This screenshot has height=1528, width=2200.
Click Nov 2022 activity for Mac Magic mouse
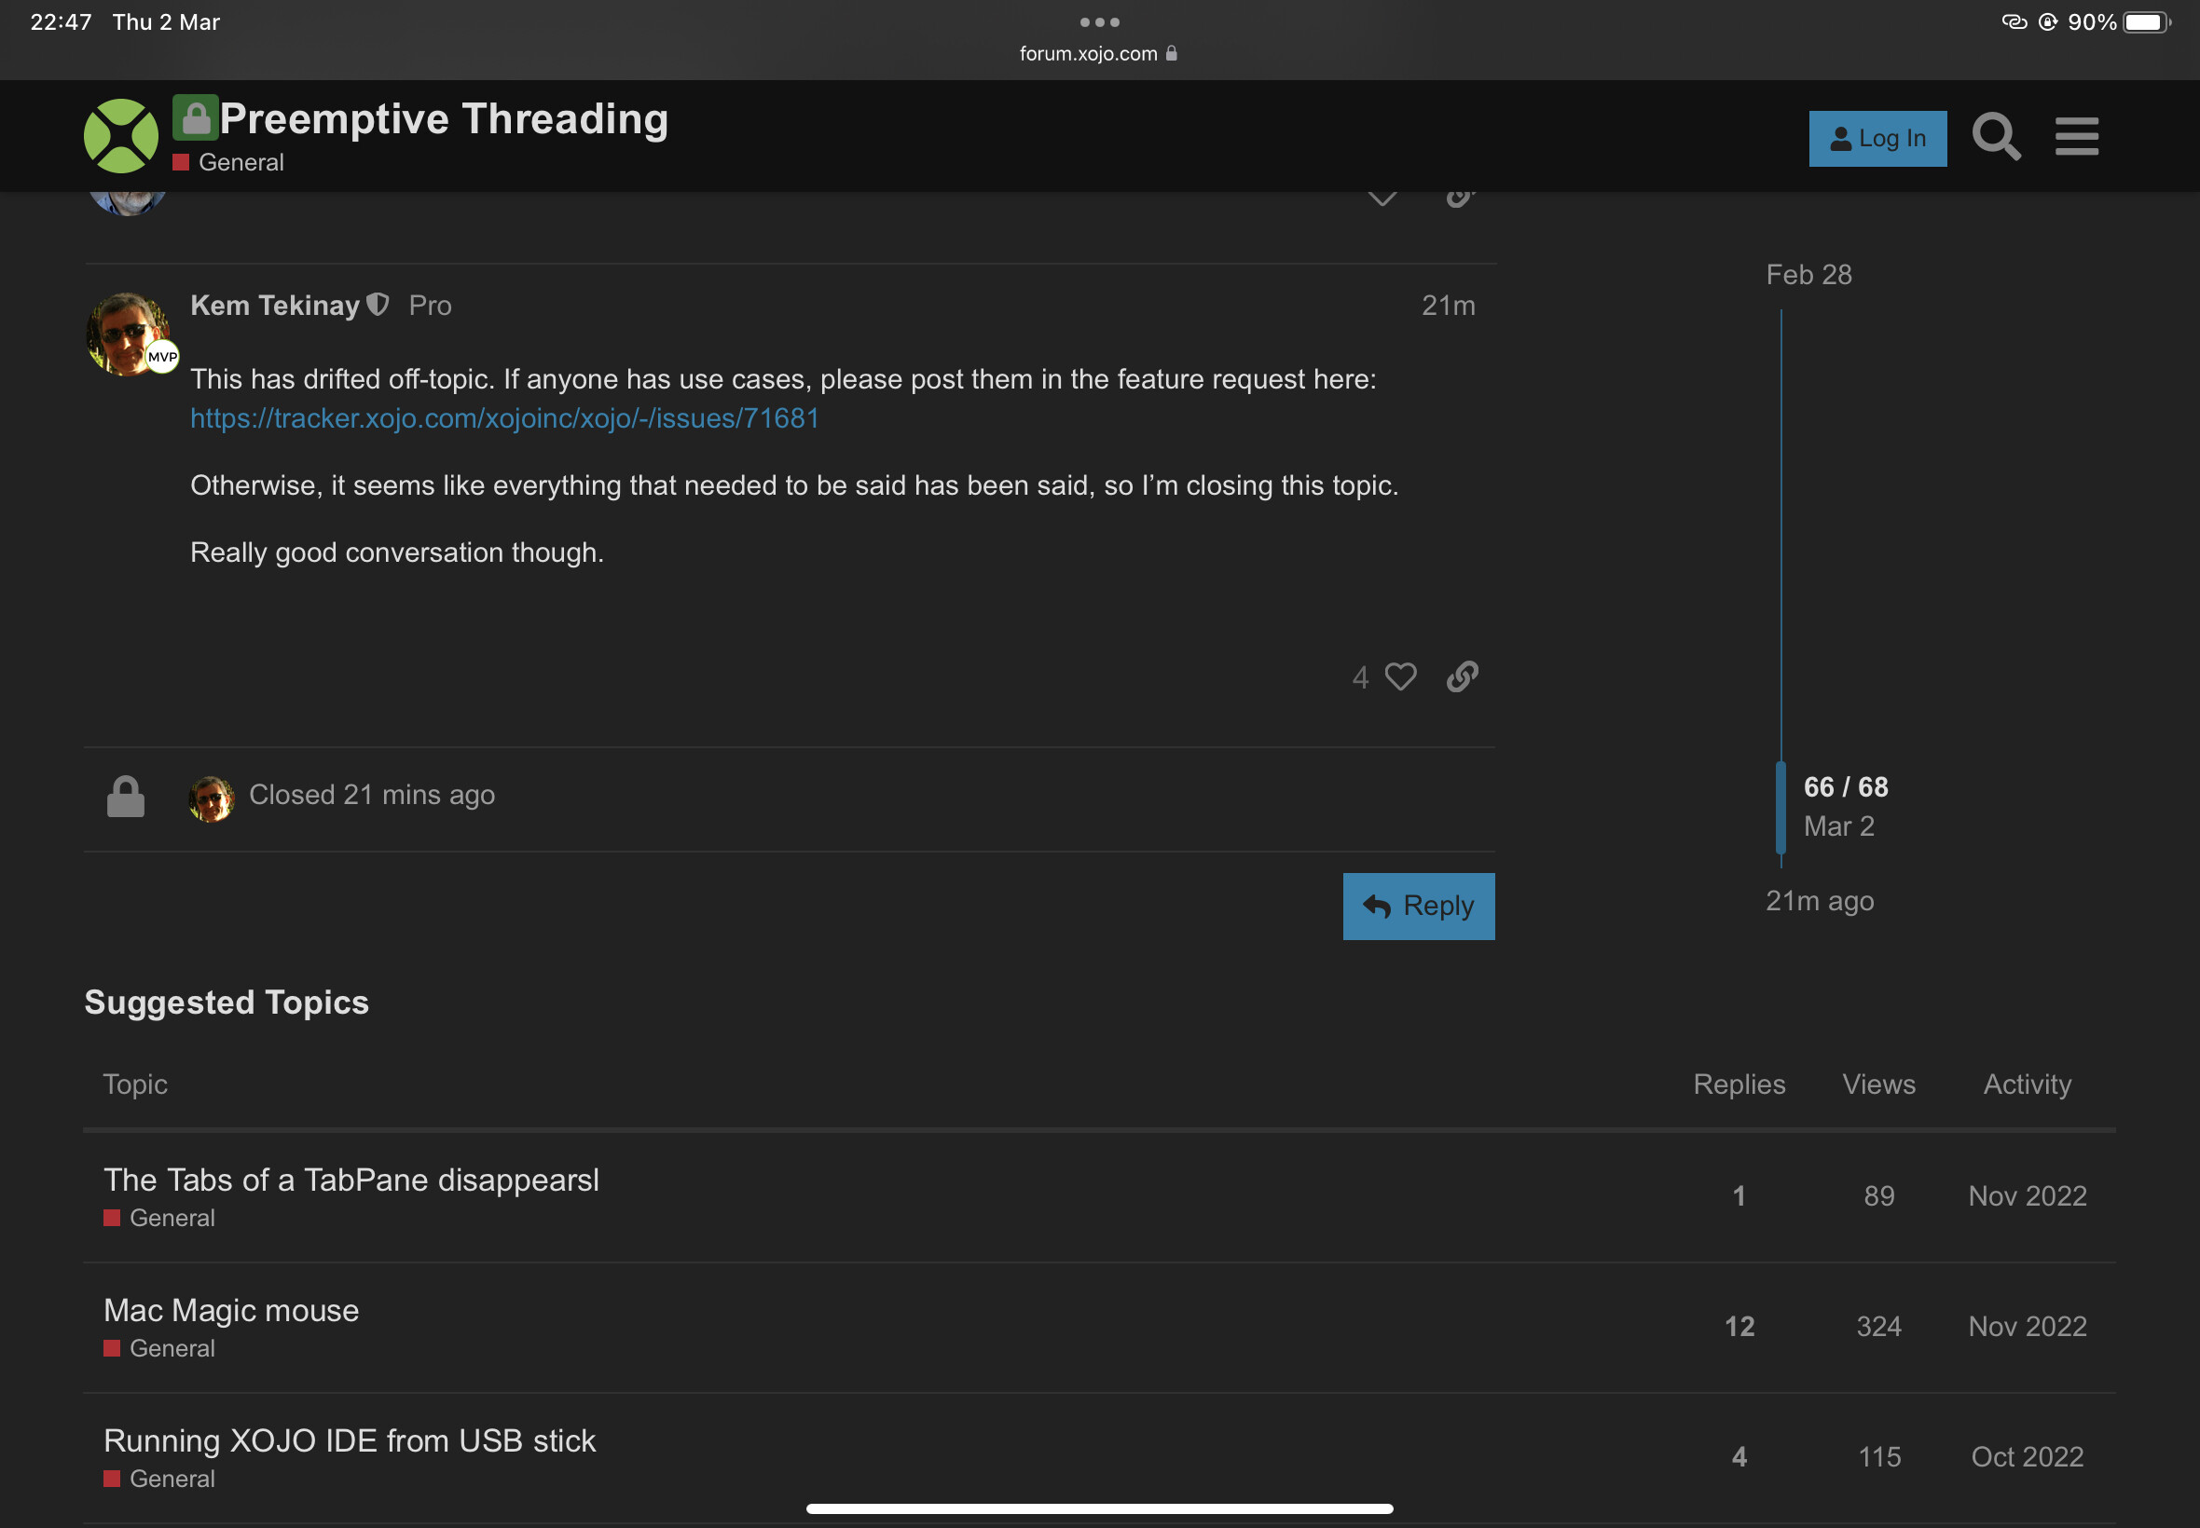click(2027, 1326)
